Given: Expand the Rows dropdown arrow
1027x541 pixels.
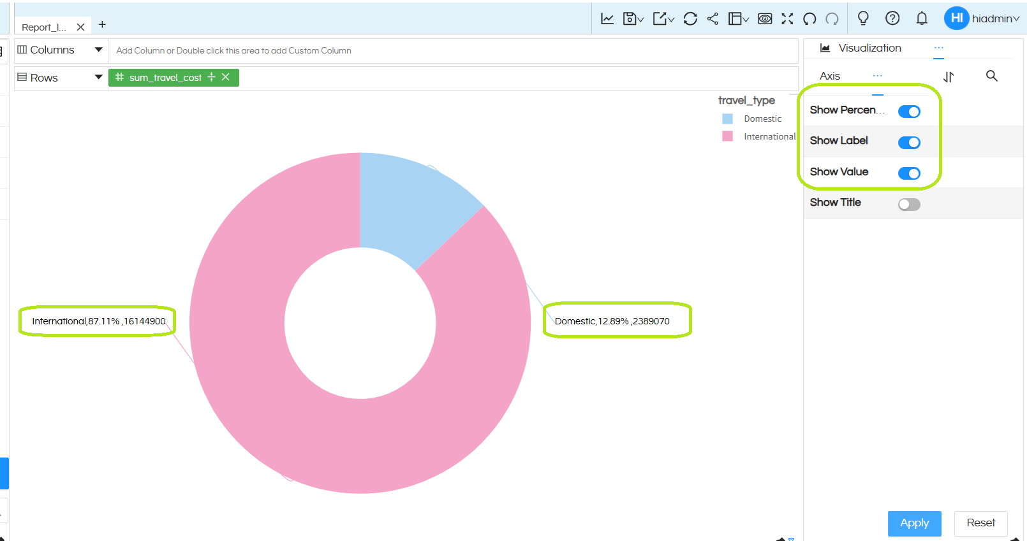Looking at the screenshot, I should coord(99,77).
